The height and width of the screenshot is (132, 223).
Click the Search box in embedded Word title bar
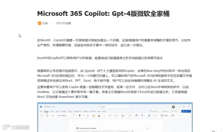click(114, 107)
